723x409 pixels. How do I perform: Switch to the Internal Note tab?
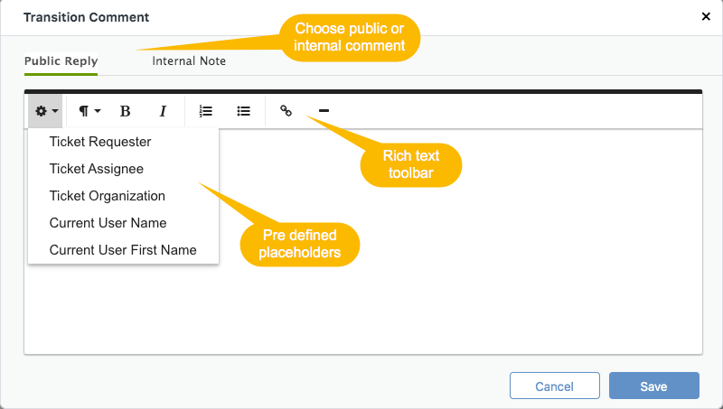pos(189,61)
